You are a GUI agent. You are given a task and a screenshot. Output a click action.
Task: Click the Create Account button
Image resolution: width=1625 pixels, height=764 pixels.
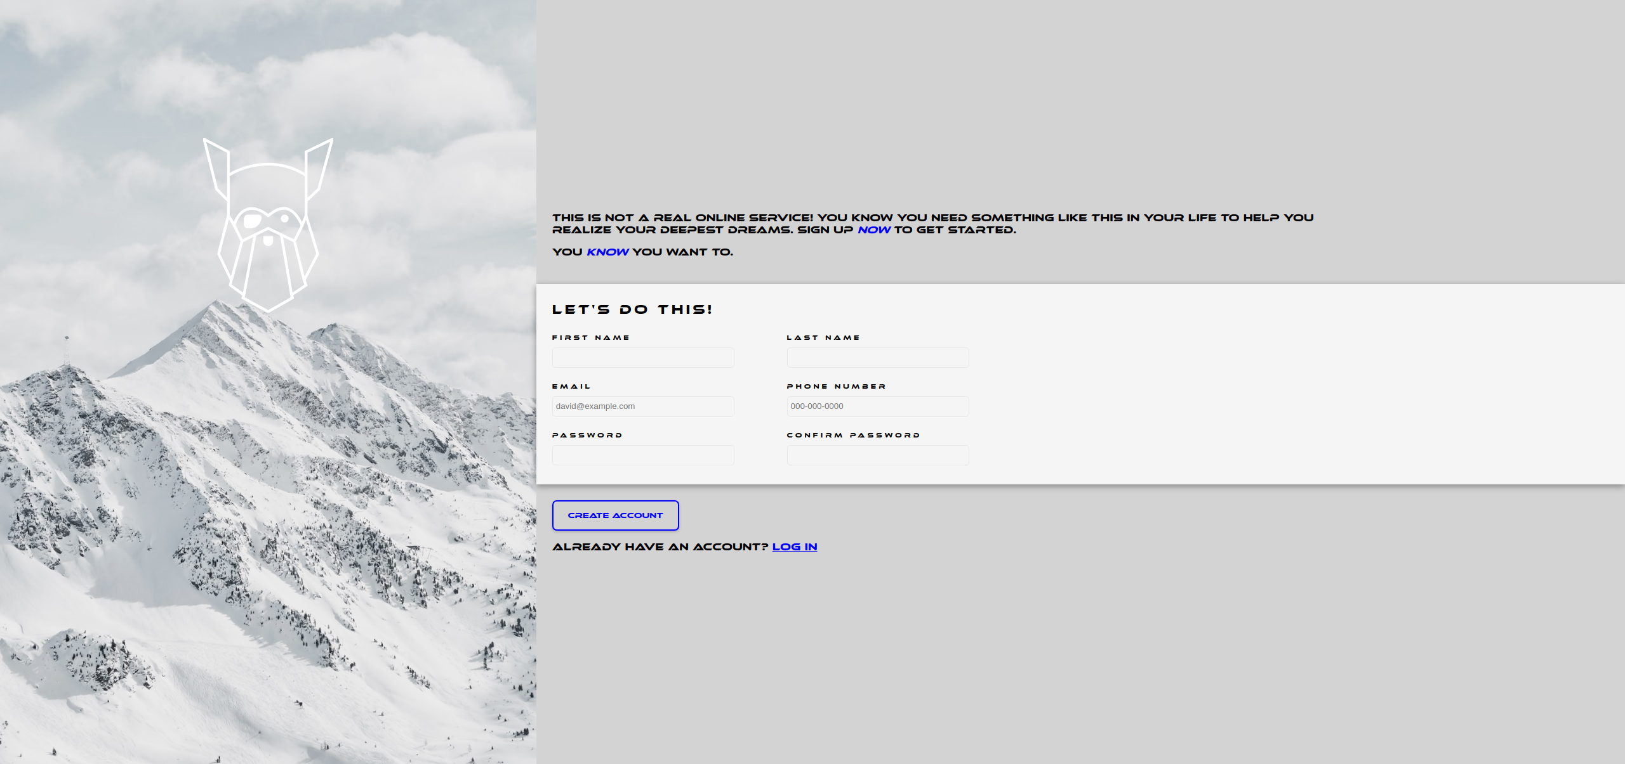point(615,515)
